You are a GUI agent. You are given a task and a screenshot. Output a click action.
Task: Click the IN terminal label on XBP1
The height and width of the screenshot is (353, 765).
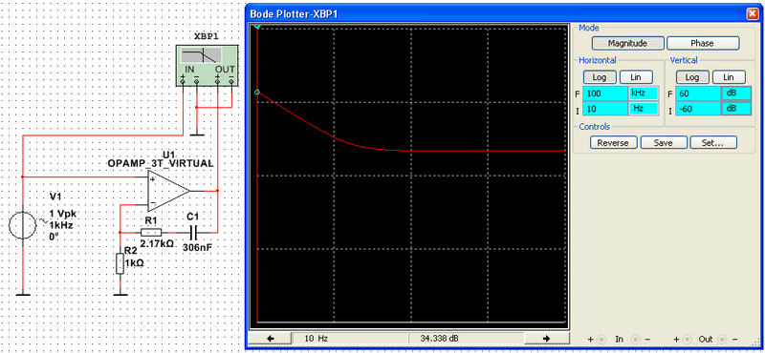189,69
